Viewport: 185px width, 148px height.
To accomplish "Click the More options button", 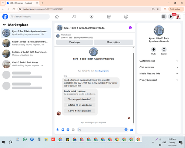I will pos(114,42).
